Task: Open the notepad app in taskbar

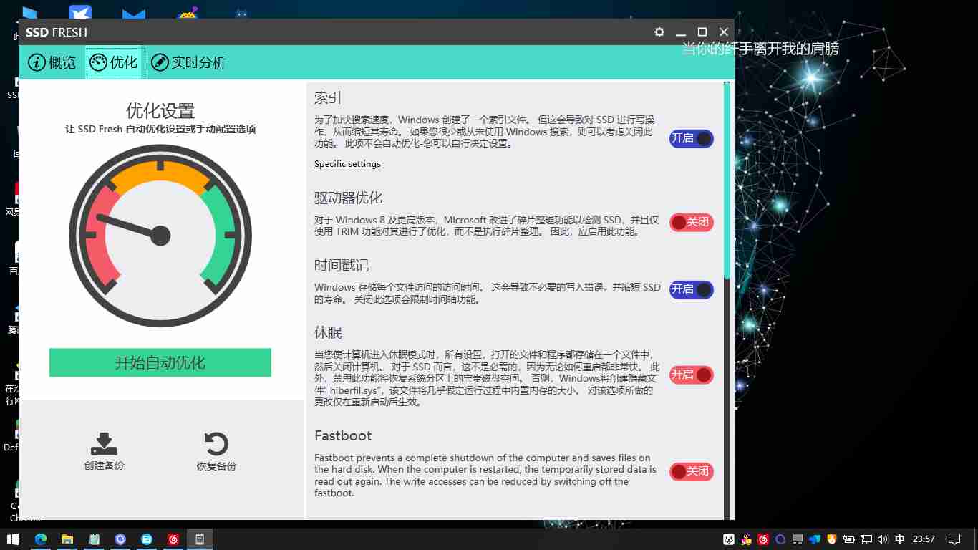Action: (93, 539)
